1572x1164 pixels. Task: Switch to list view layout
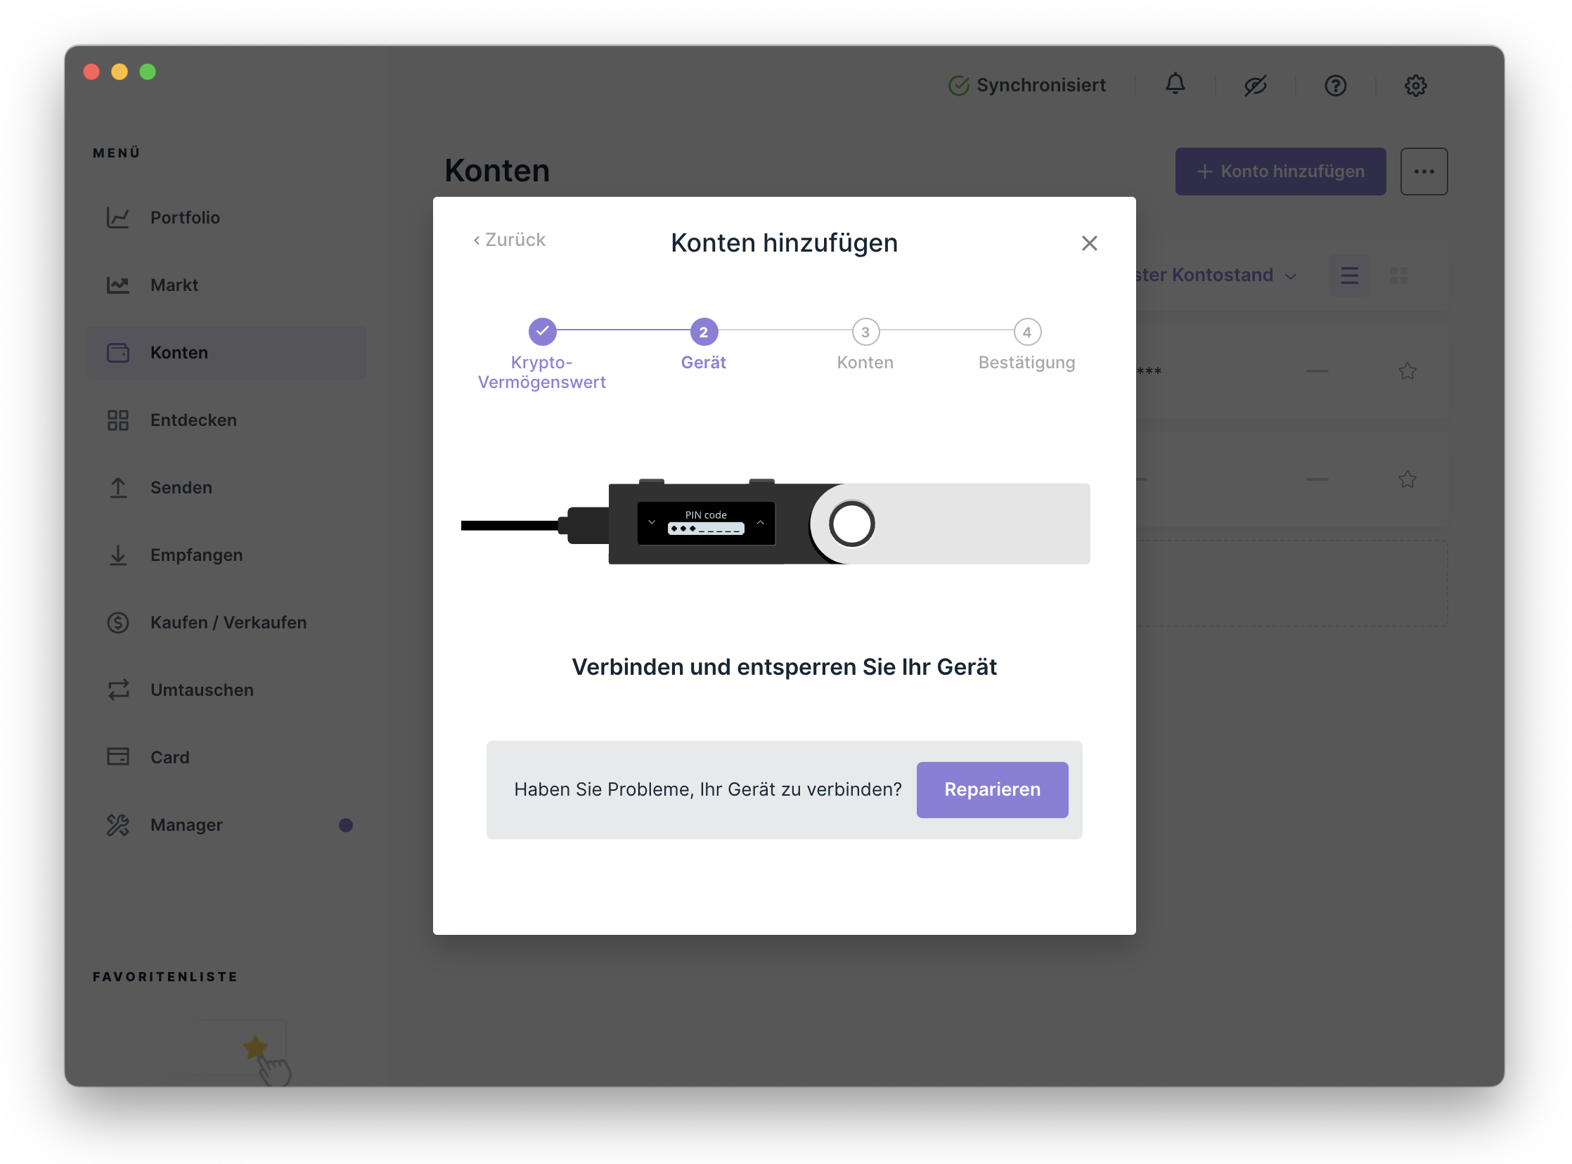coord(1348,276)
